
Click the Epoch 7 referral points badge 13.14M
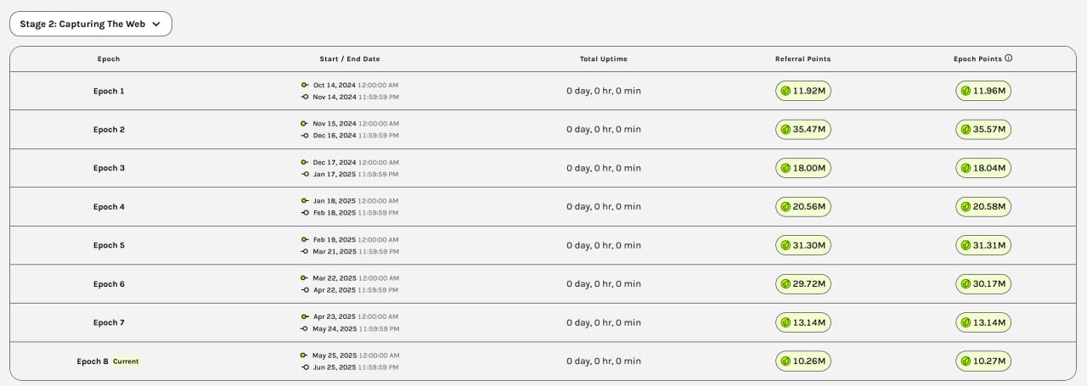click(803, 322)
